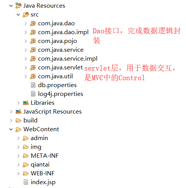The width and height of the screenshot is (186, 188).
Task: Select the Libraries label
Action: 43,103
